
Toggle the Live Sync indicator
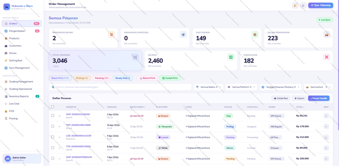(325, 20)
